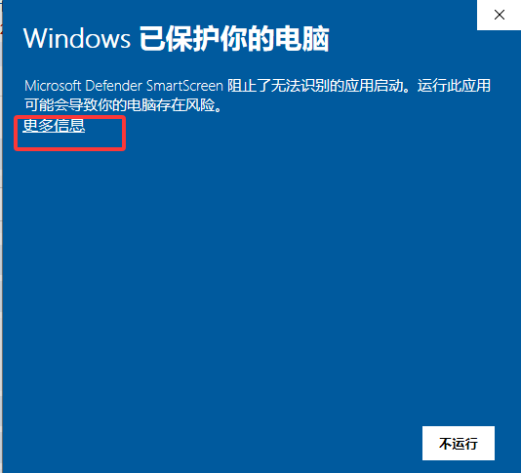Viewport: 521px width, 473px height.
Task: Click the Microsoft Defender SmartScreen warning text
Action: pos(258,96)
